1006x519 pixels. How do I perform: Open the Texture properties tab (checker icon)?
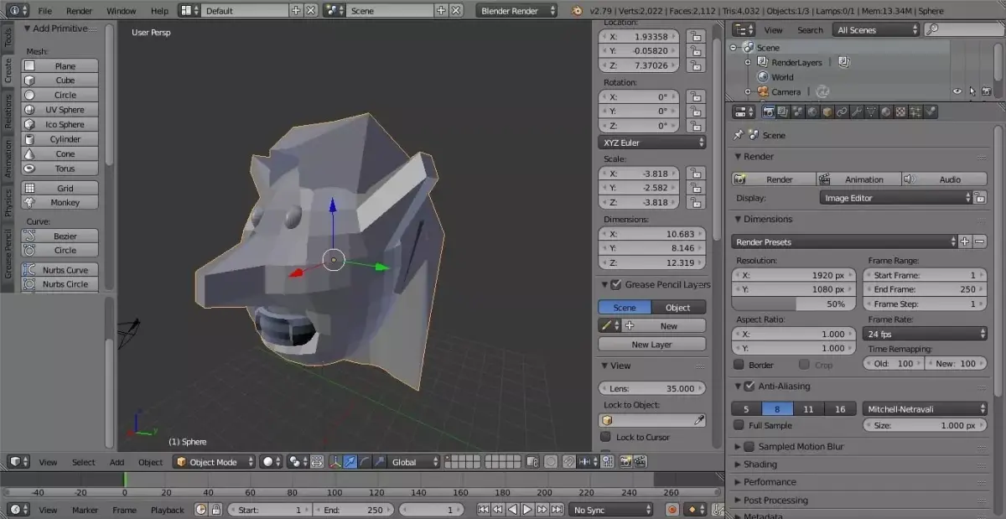click(x=900, y=112)
